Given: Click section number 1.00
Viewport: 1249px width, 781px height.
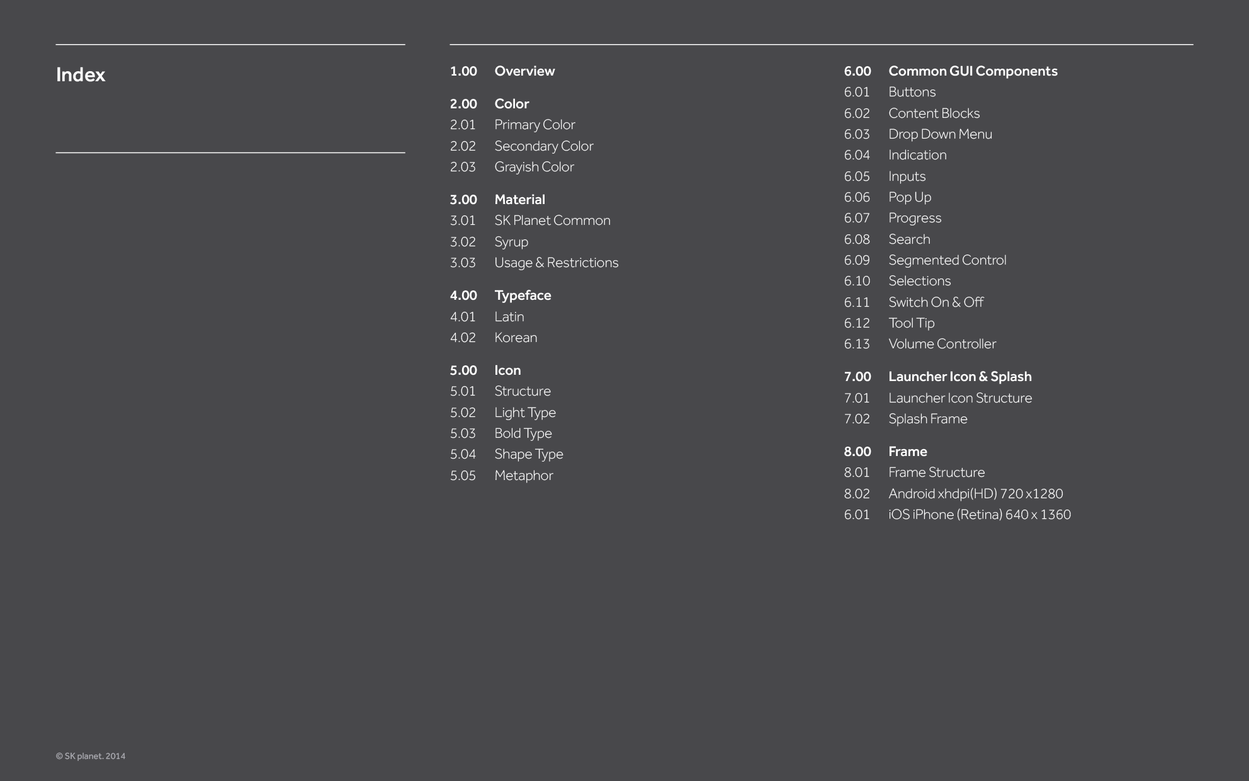Looking at the screenshot, I should [x=463, y=71].
